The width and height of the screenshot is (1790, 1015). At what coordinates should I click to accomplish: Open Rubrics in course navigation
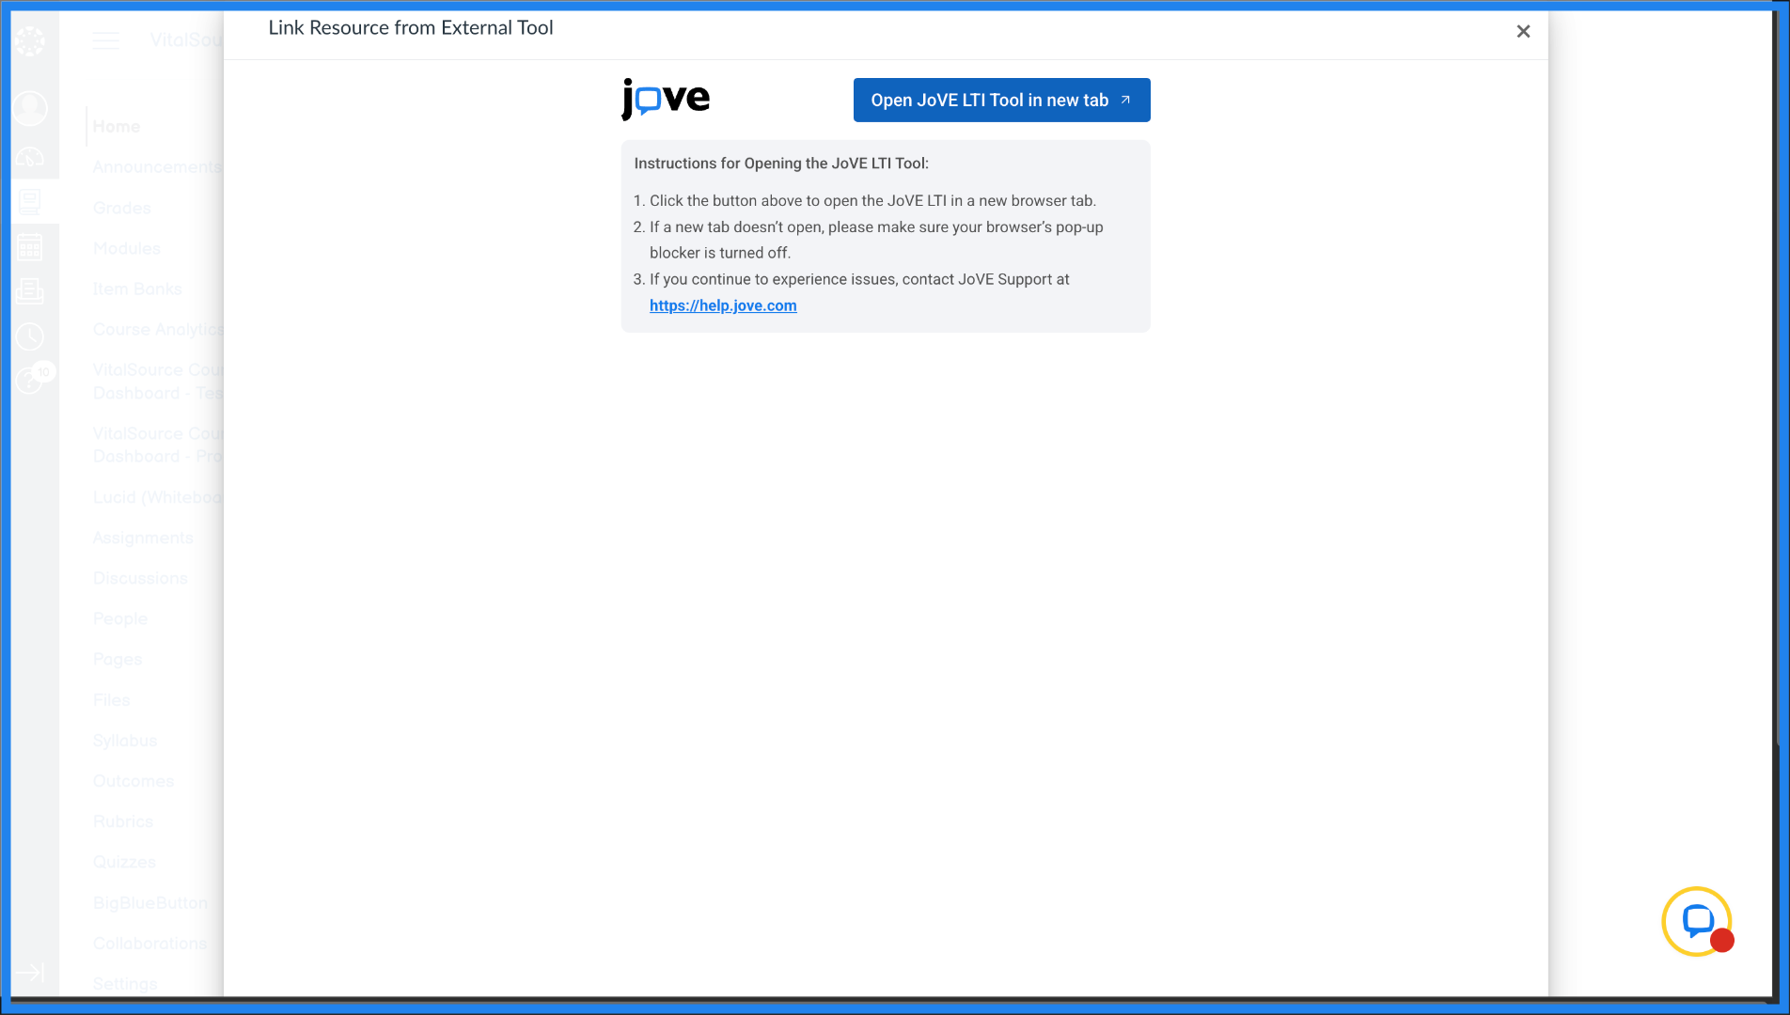point(123,821)
